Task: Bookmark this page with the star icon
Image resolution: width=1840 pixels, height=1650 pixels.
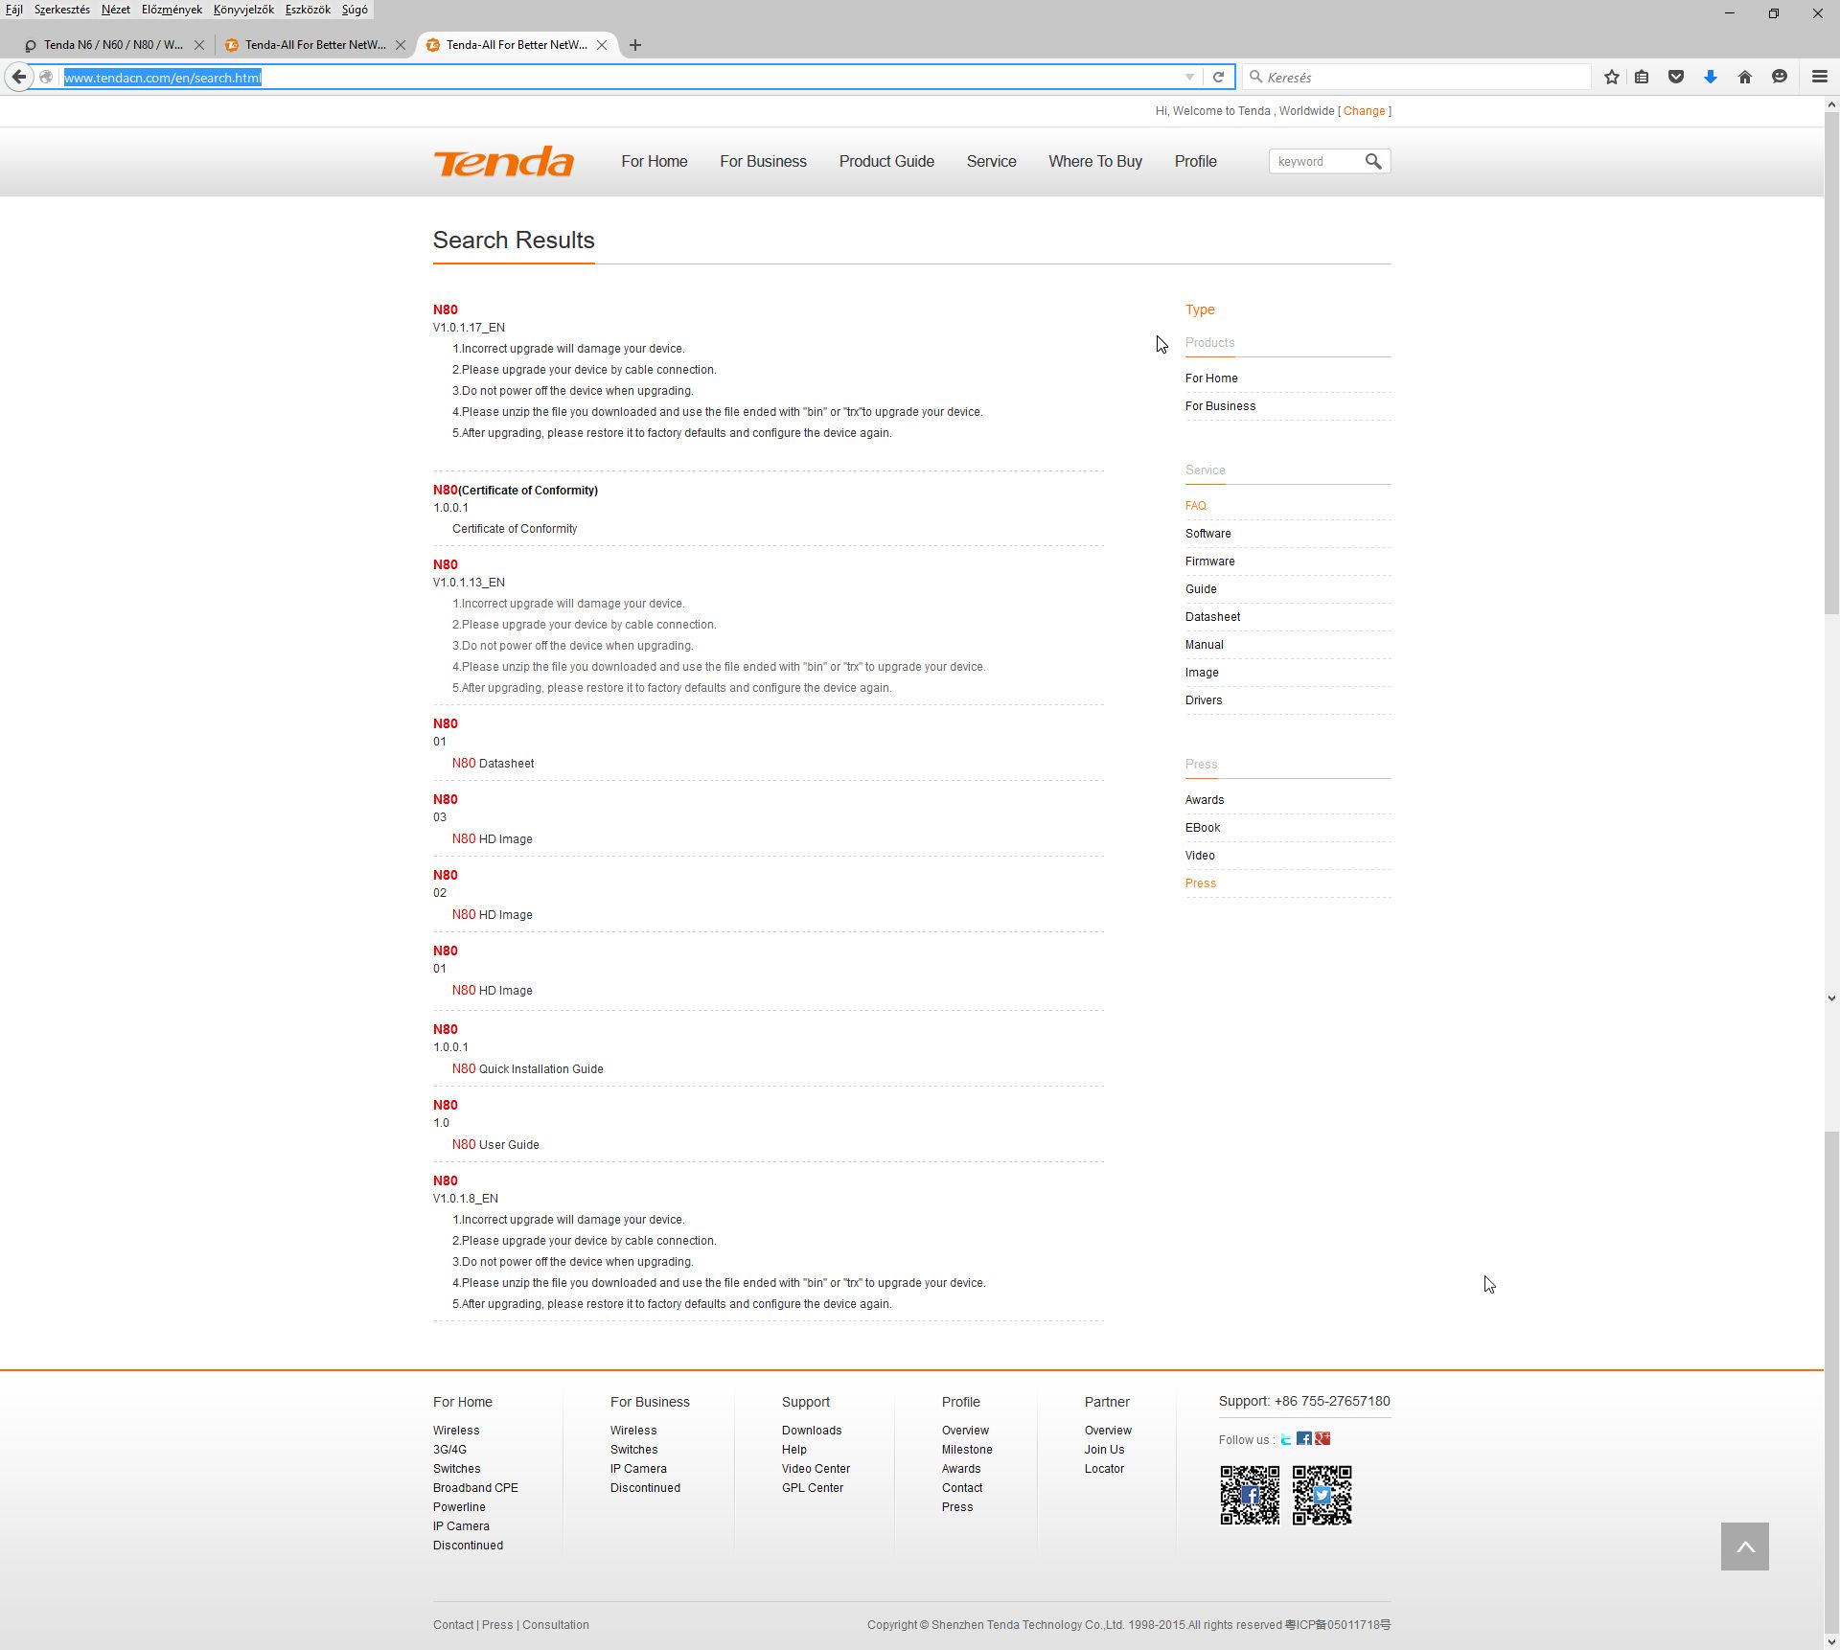Action: point(1612,78)
